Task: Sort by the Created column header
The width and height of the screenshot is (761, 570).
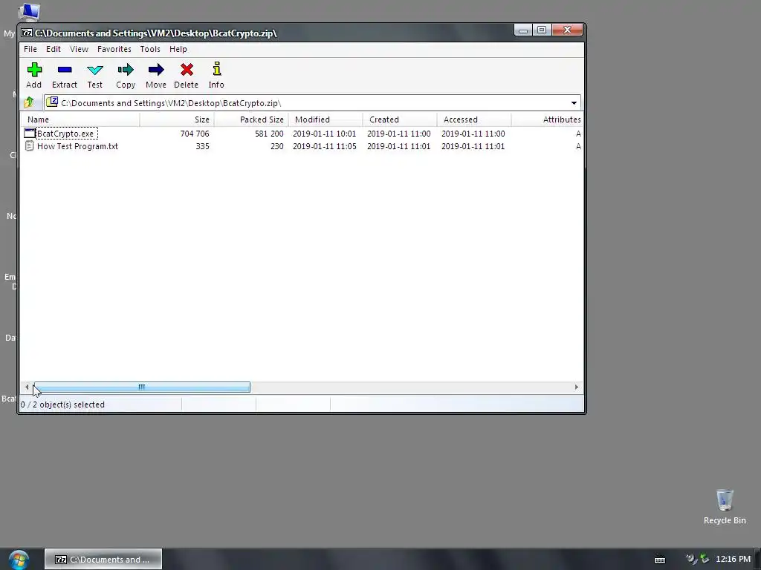Action: (399, 119)
